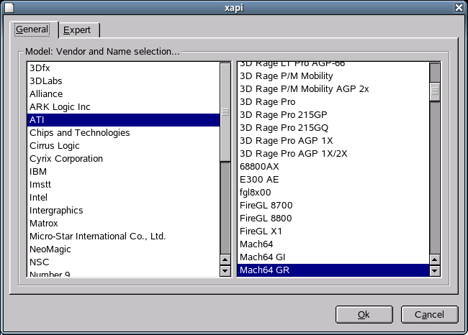This screenshot has width=468, height=335.
Task: Select model E300 AE
Action: (333, 180)
